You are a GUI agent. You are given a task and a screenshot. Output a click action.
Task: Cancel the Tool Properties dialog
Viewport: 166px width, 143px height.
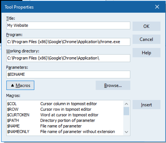coord(146,39)
